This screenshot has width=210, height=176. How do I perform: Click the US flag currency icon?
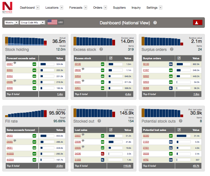click(52, 22)
